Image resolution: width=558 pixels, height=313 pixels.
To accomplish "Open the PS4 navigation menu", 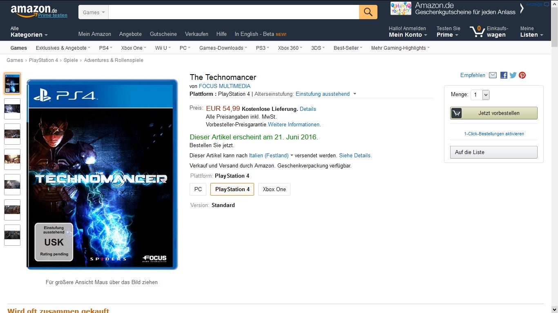I will coord(106,48).
